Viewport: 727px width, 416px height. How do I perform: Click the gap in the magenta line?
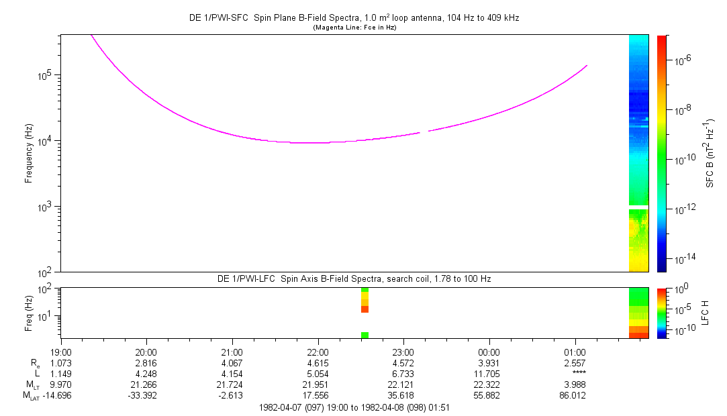[x=424, y=132]
